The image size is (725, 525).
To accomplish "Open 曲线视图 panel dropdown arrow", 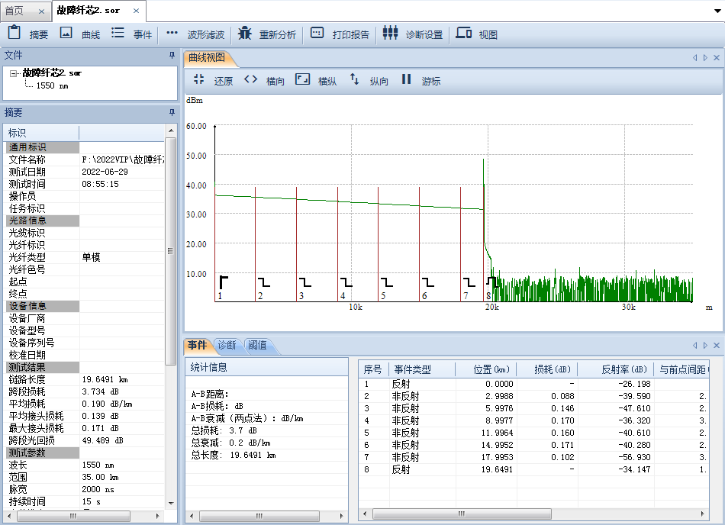I will [706, 58].
